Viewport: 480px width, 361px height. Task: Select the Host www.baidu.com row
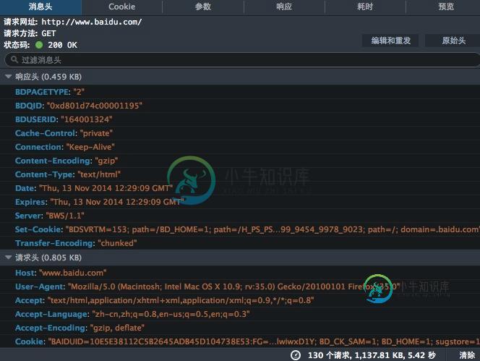[240, 273]
